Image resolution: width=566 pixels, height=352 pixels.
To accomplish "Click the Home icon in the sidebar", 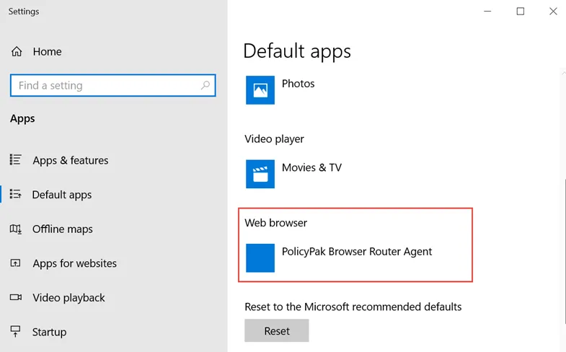I will [x=16, y=52].
